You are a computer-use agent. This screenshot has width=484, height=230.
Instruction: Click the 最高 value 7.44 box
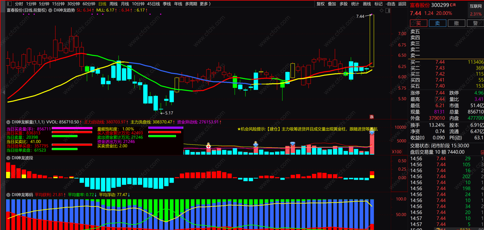(x=440, y=99)
